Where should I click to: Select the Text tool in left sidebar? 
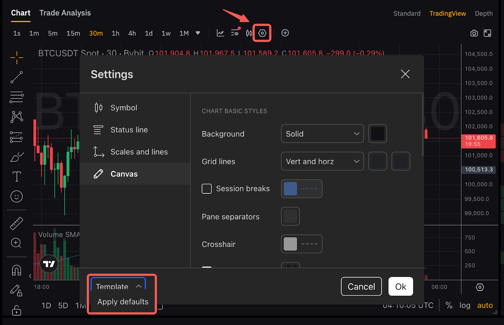point(16,177)
